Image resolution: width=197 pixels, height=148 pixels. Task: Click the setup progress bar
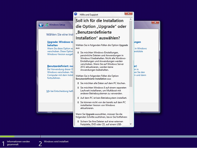pyautogui.click(x=99, y=136)
